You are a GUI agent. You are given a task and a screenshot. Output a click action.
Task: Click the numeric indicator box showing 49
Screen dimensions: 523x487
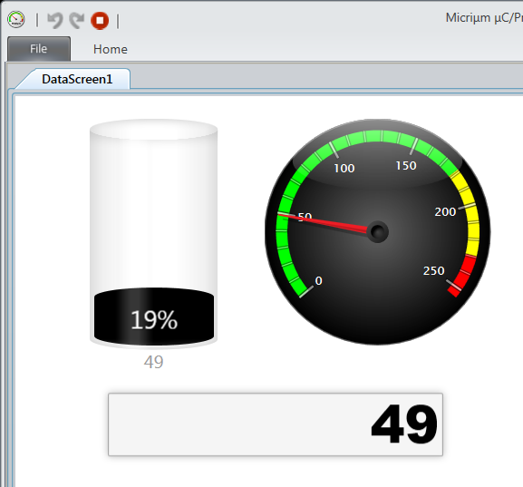(x=276, y=424)
